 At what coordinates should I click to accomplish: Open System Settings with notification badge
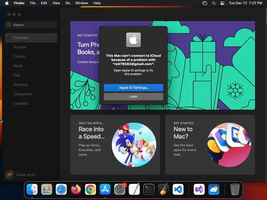click(120, 189)
